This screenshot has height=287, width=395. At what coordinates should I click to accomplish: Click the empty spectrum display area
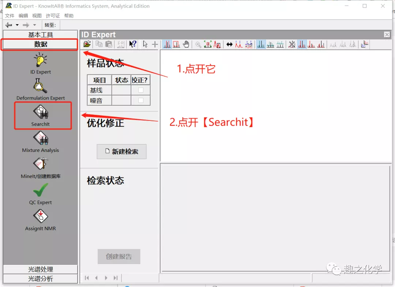point(276,106)
